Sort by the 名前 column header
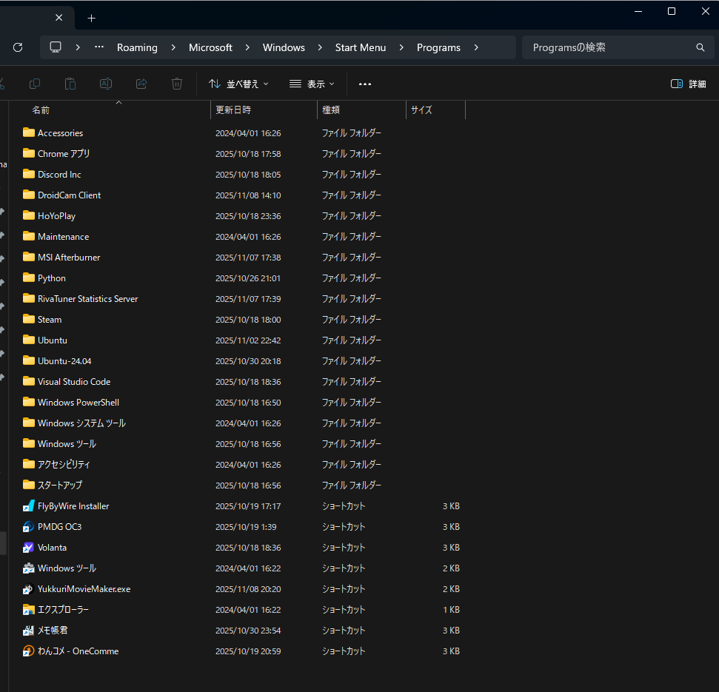 (x=41, y=110)
